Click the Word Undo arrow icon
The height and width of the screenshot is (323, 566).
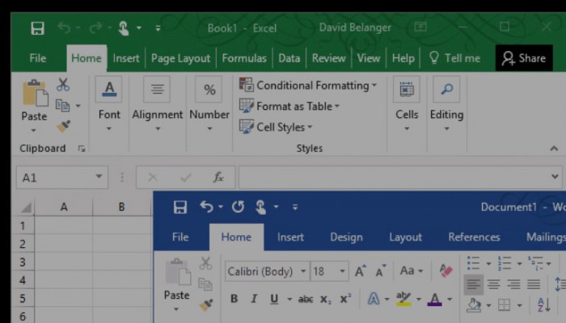207,208
